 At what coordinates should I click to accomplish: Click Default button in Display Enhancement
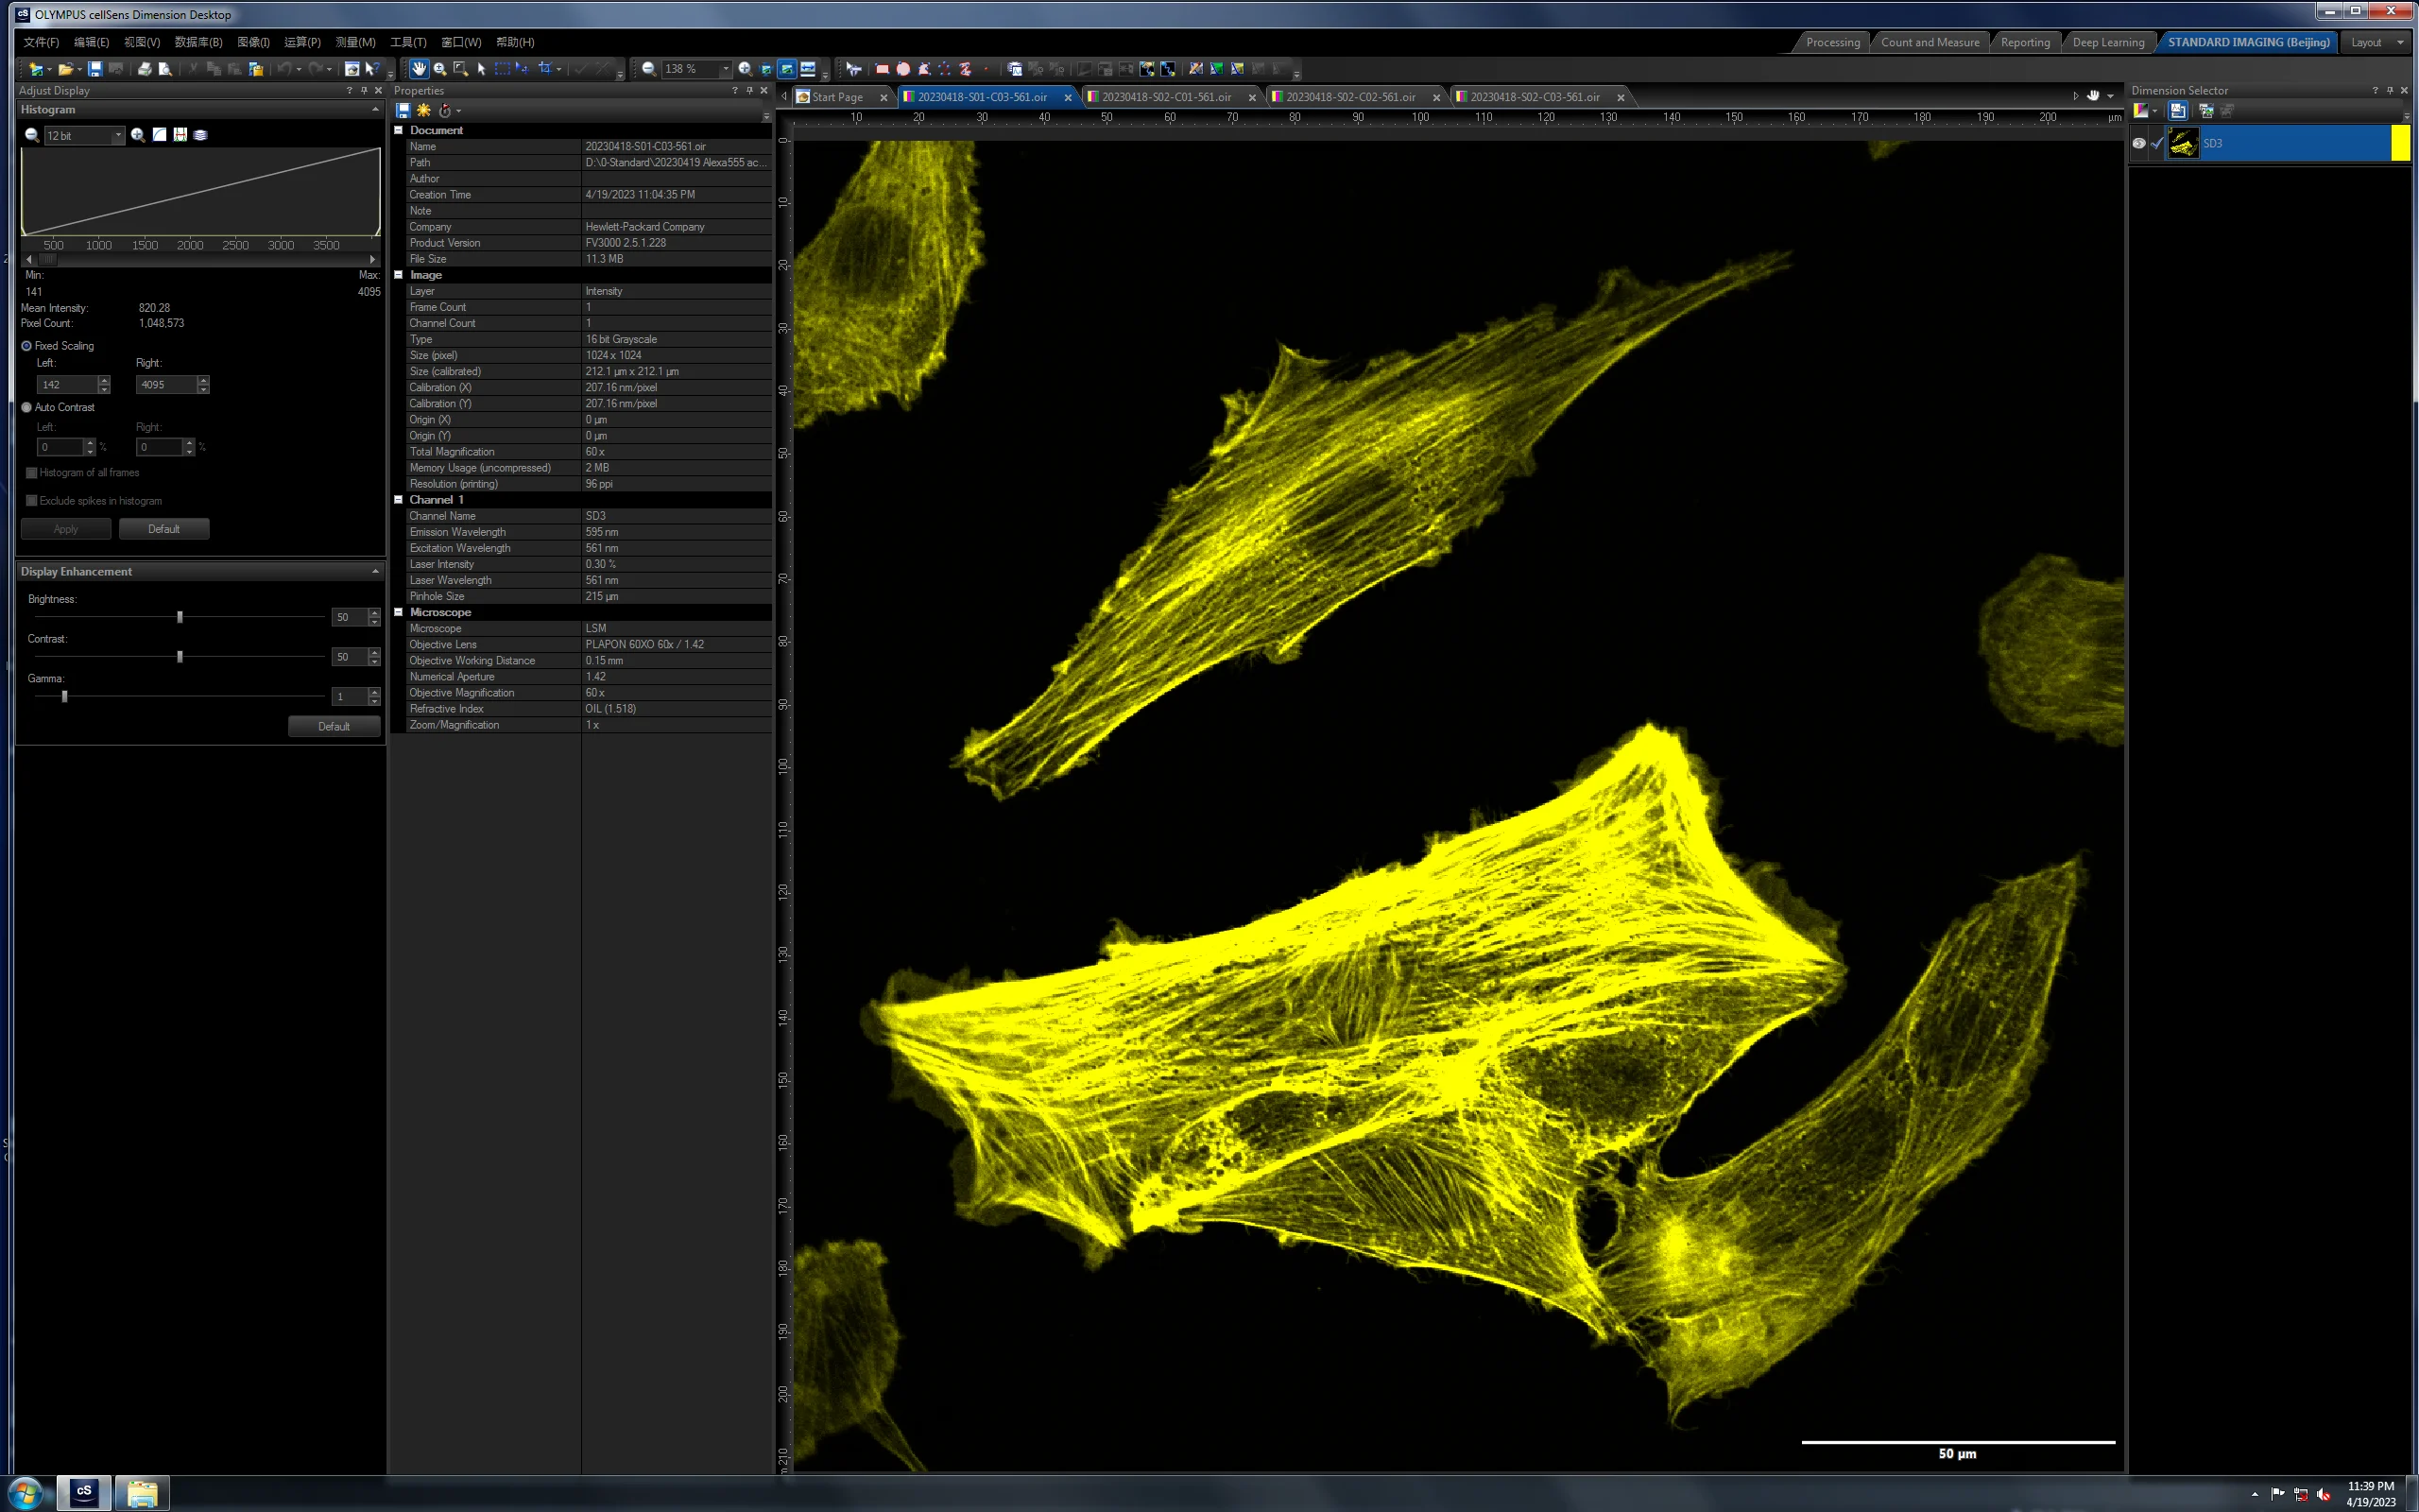tap(334, 726)
